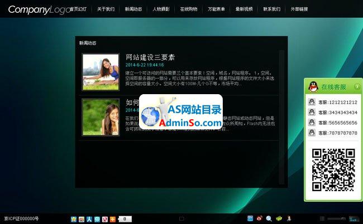This screenshot has height=224, width=363.
Task: Click the Company Logo in the header
Action: [x=39, y=10]
